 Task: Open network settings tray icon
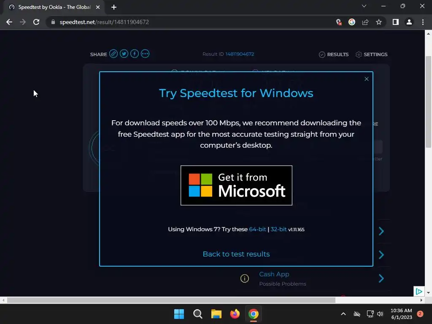tap(370, 314)
